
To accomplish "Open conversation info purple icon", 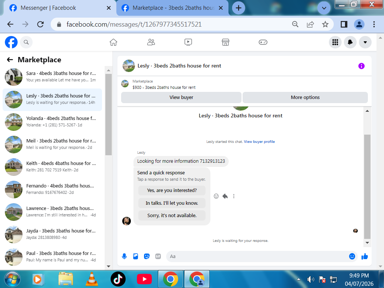I will tap(361, 66).
